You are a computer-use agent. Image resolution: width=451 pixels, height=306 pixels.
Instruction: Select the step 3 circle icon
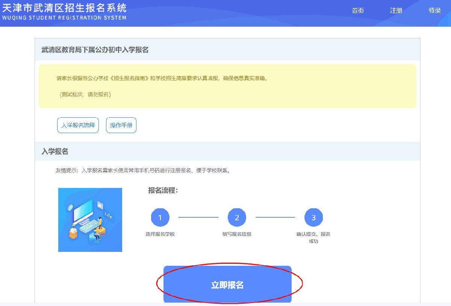(x=313, y=217)
